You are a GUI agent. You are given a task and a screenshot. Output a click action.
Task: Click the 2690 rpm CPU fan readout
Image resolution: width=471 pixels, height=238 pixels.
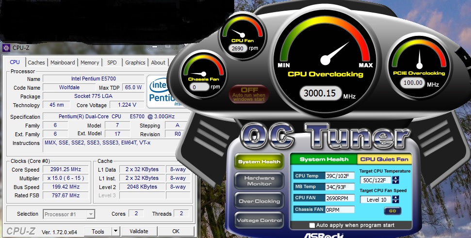(x=238, y=48)
